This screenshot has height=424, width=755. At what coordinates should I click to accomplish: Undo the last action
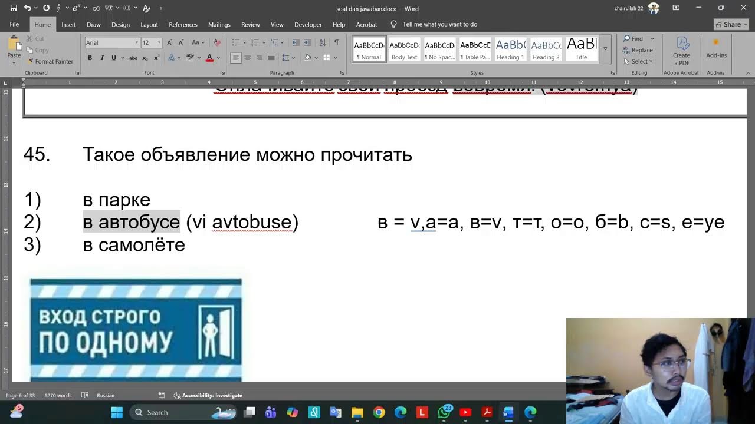click(27, 8)
